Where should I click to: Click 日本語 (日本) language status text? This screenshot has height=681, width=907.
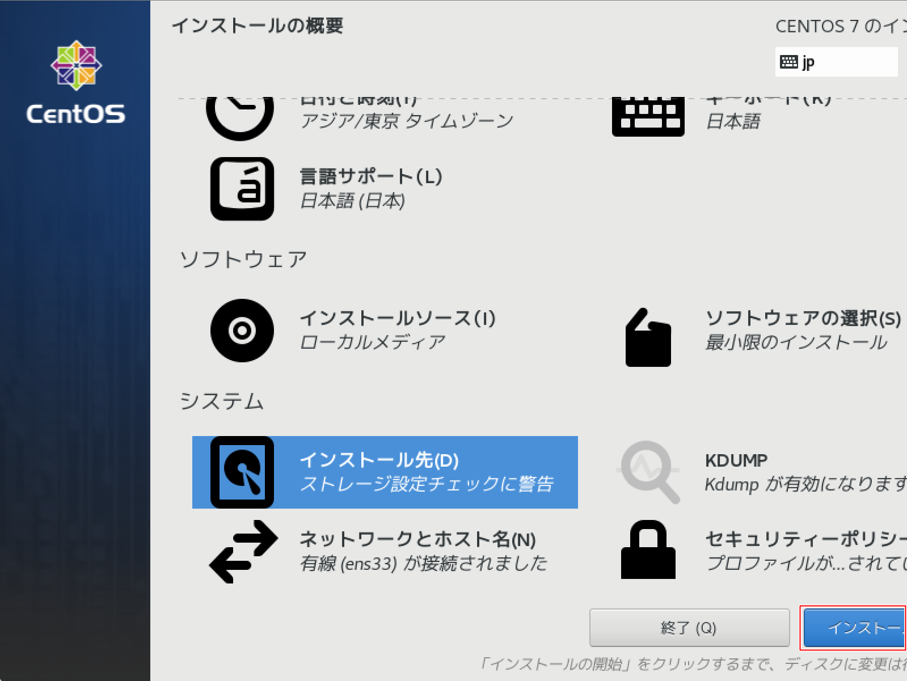(x=353, y=201)
